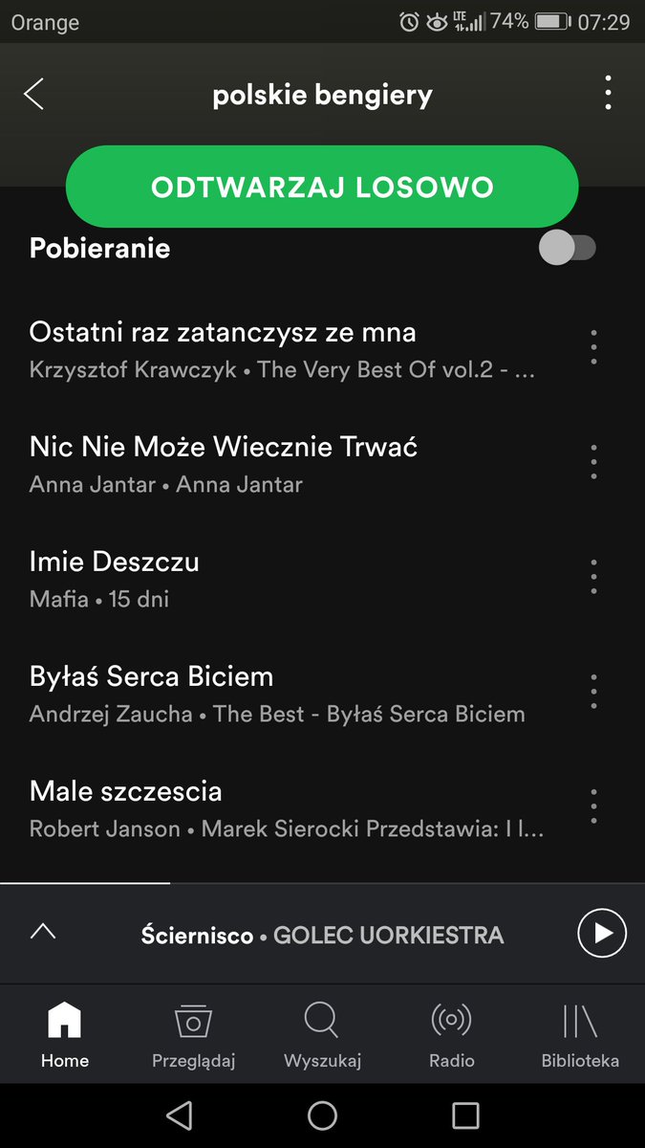This screenshot has height=1148, width=645.
Task: Tap the Android home circle button
Action: tap(323, 1115)
